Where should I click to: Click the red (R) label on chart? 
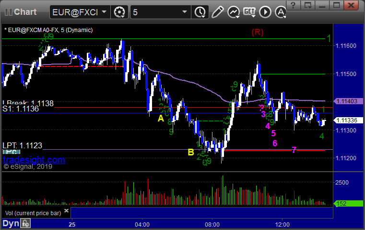click(x=257, y=32)
